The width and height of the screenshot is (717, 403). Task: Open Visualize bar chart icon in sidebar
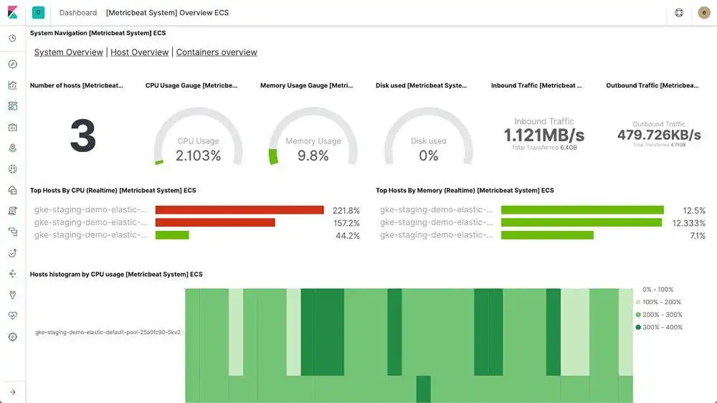pyautogui.click(x=12, y=85)
